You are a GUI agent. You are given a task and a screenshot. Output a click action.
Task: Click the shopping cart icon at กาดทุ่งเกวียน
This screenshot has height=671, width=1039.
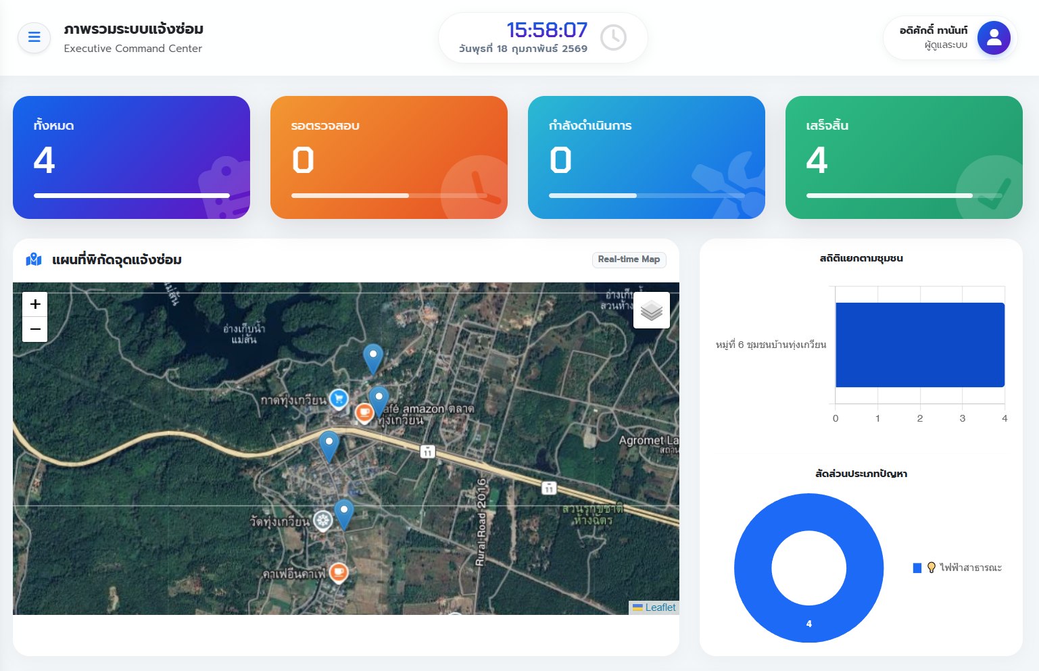pos(339,399)
